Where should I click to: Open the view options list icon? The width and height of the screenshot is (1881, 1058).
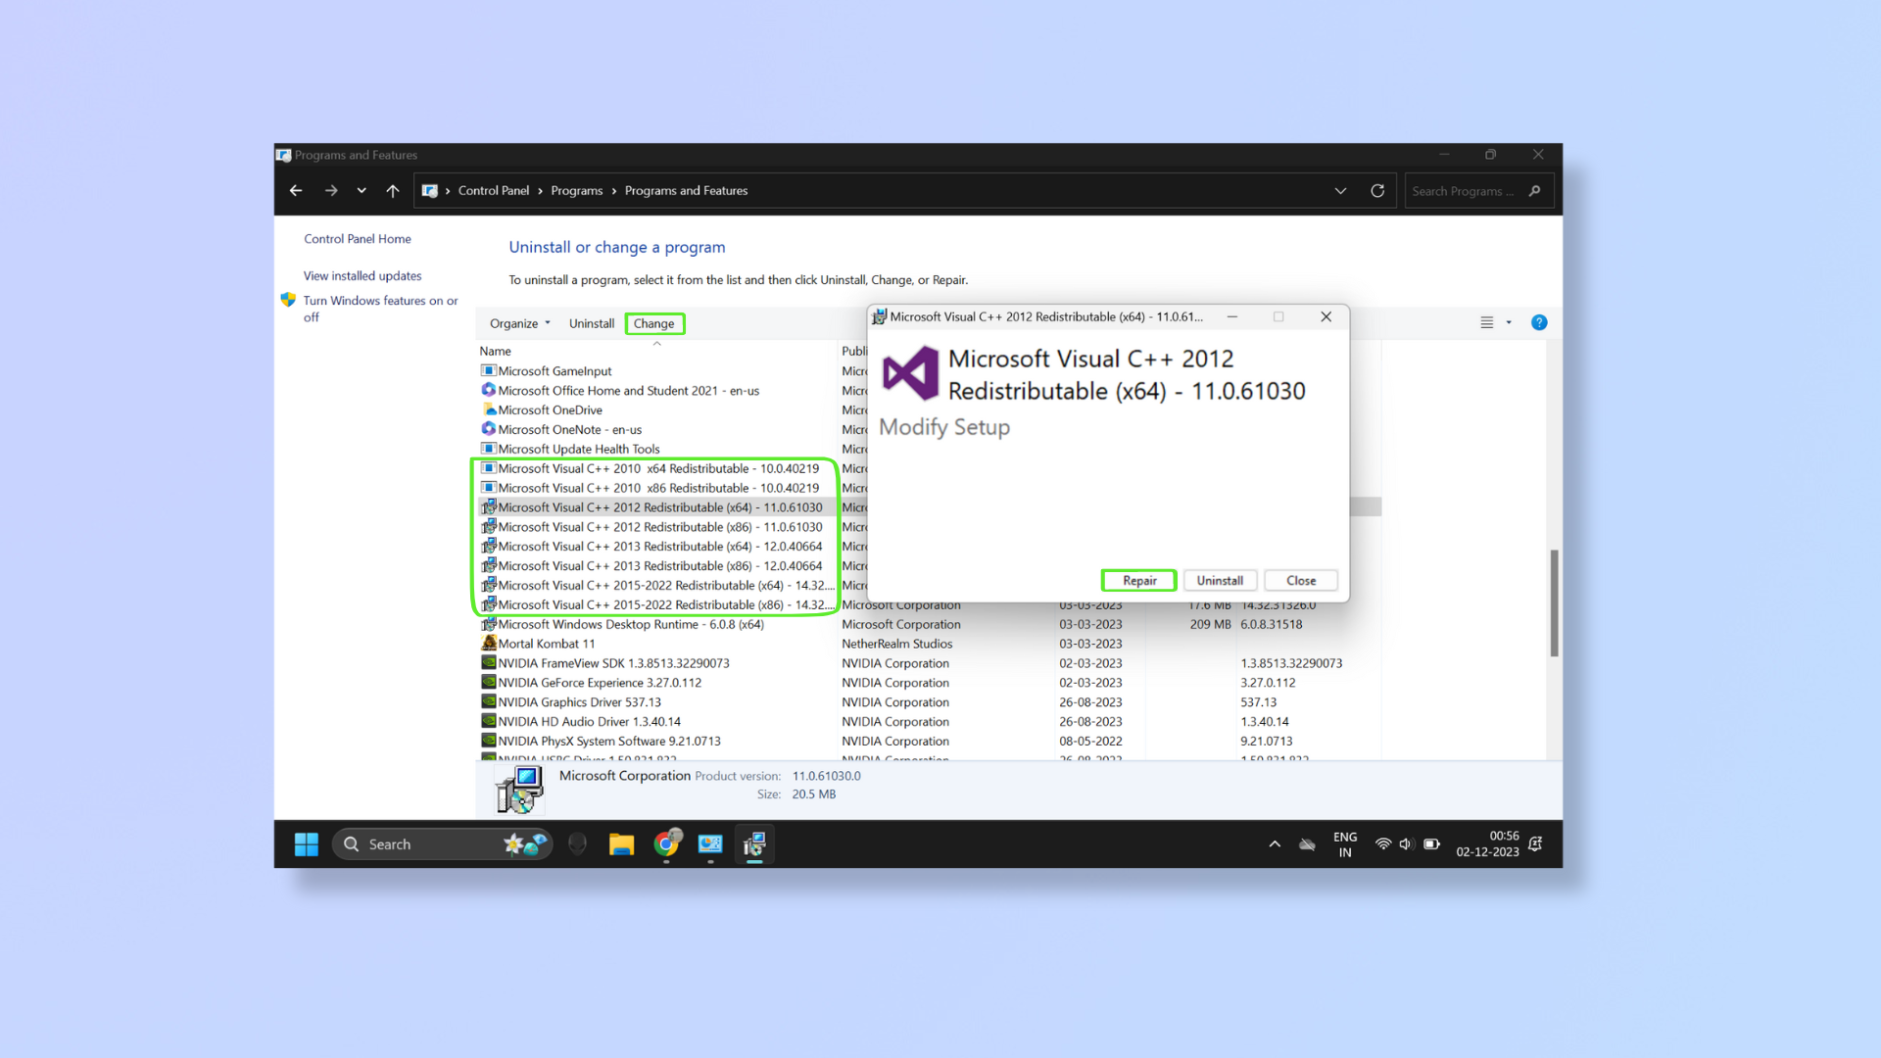coord(1486,322)
